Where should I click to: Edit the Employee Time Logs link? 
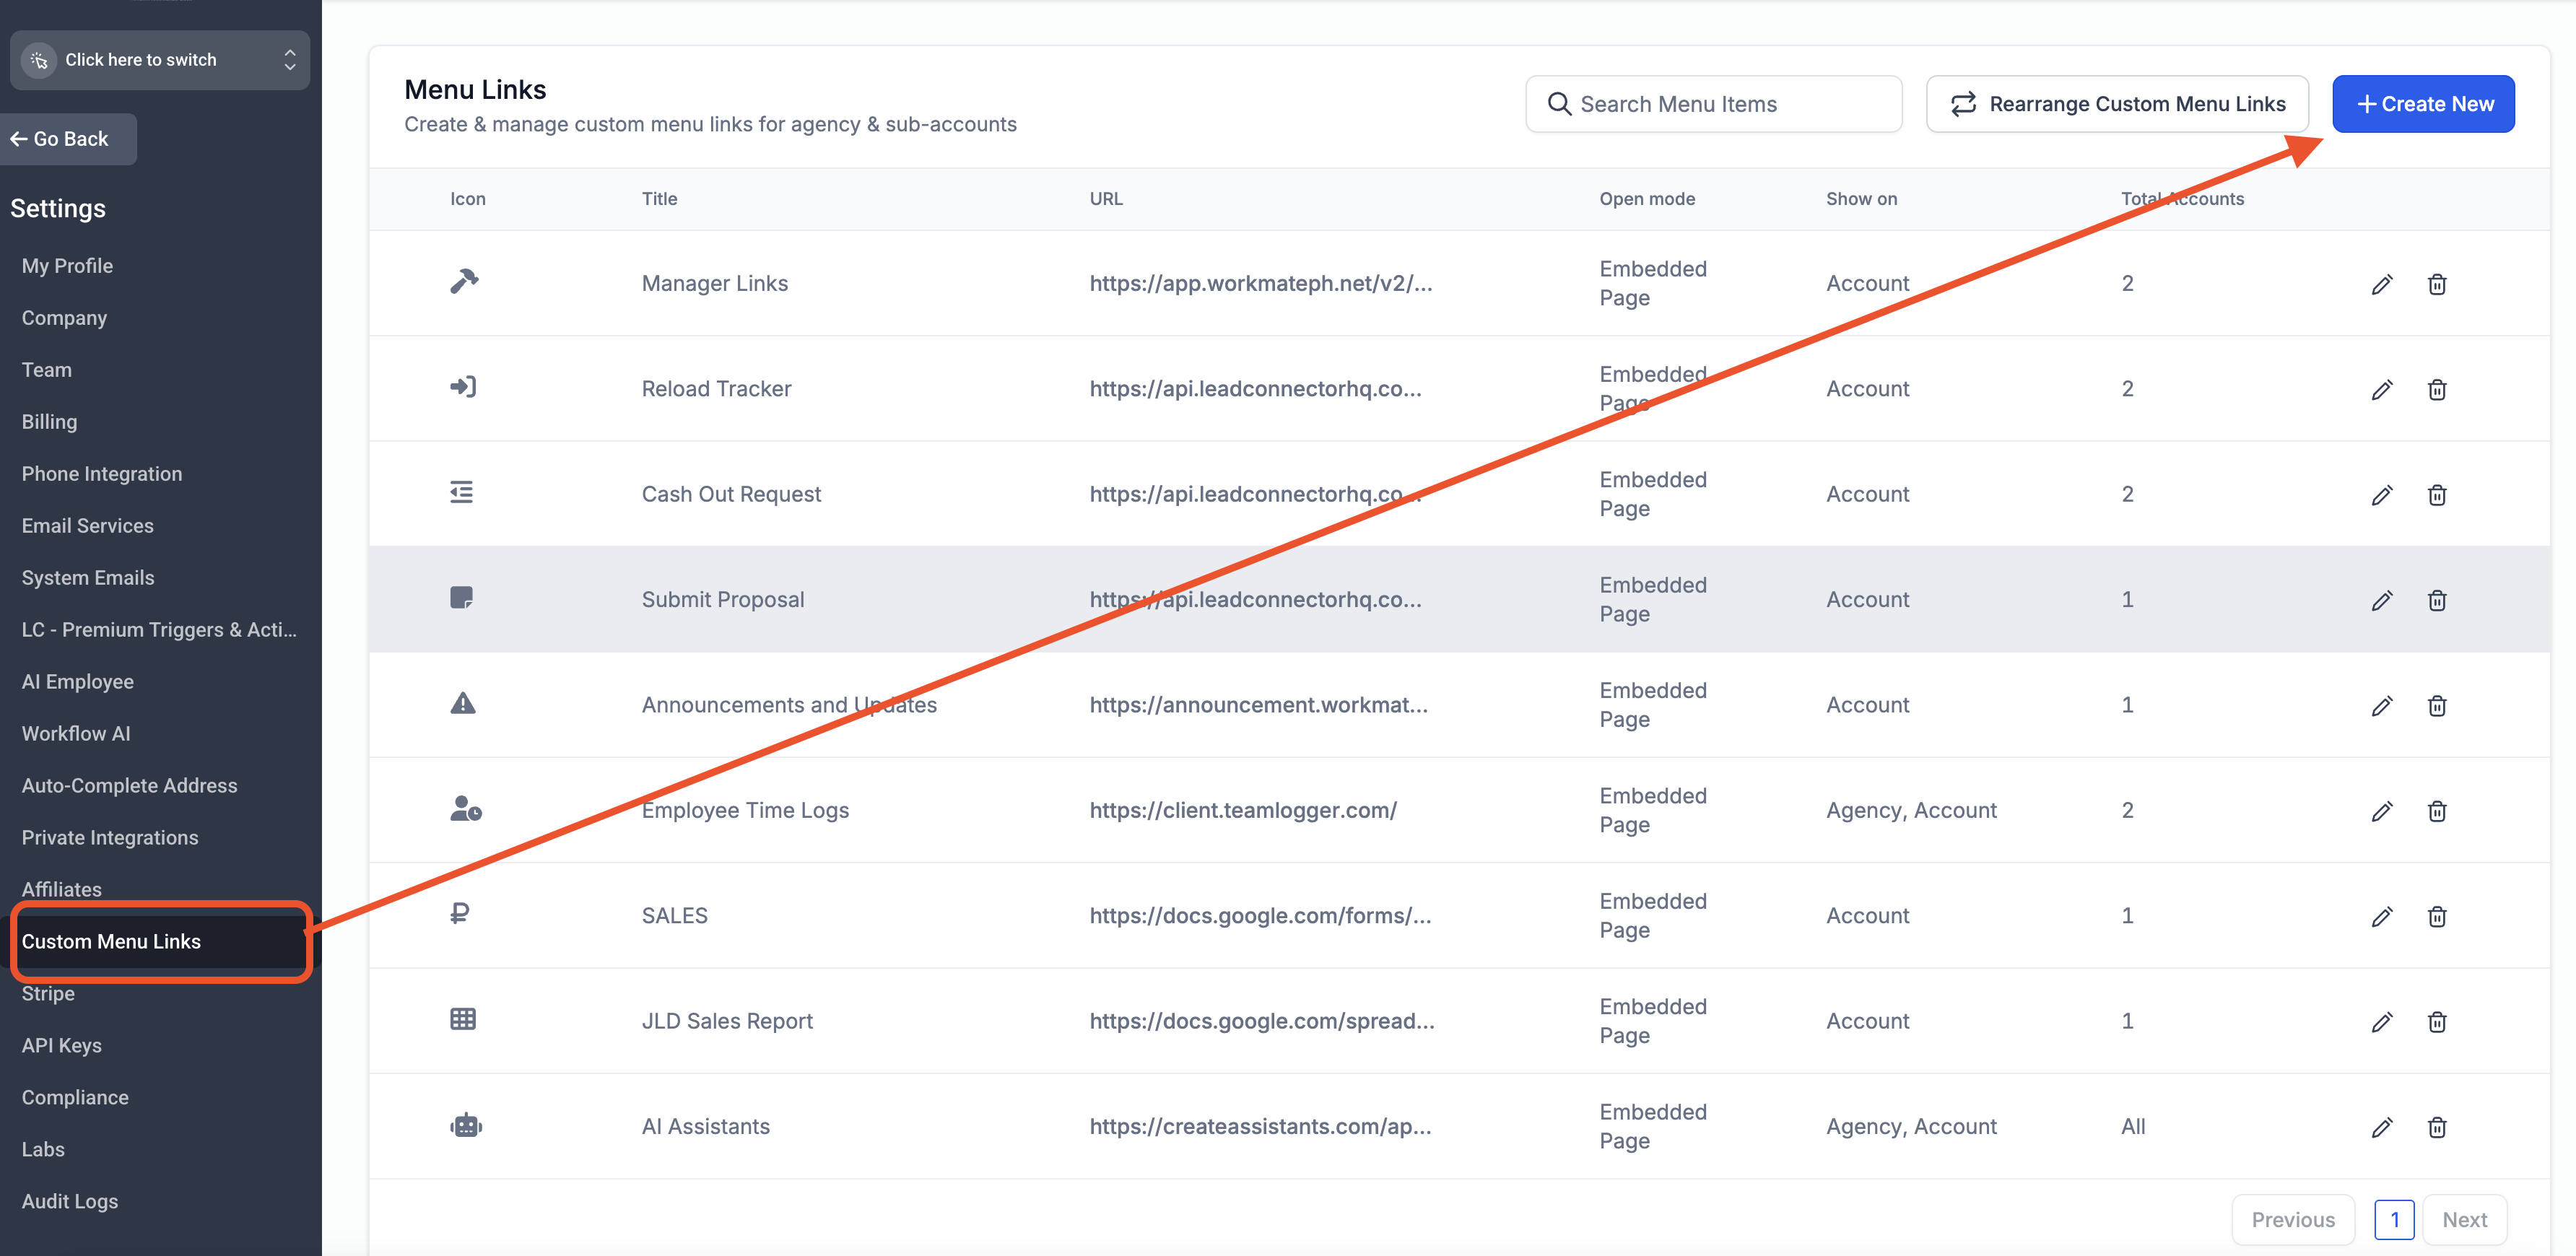click(2381, 811)
